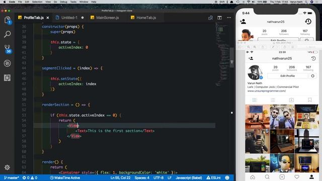Open the Code application menu

12,2
